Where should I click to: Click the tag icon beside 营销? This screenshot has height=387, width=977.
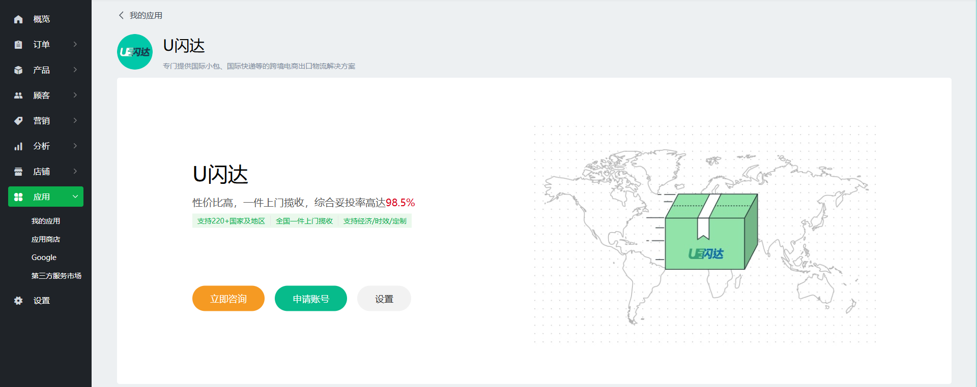click(18, 121)
